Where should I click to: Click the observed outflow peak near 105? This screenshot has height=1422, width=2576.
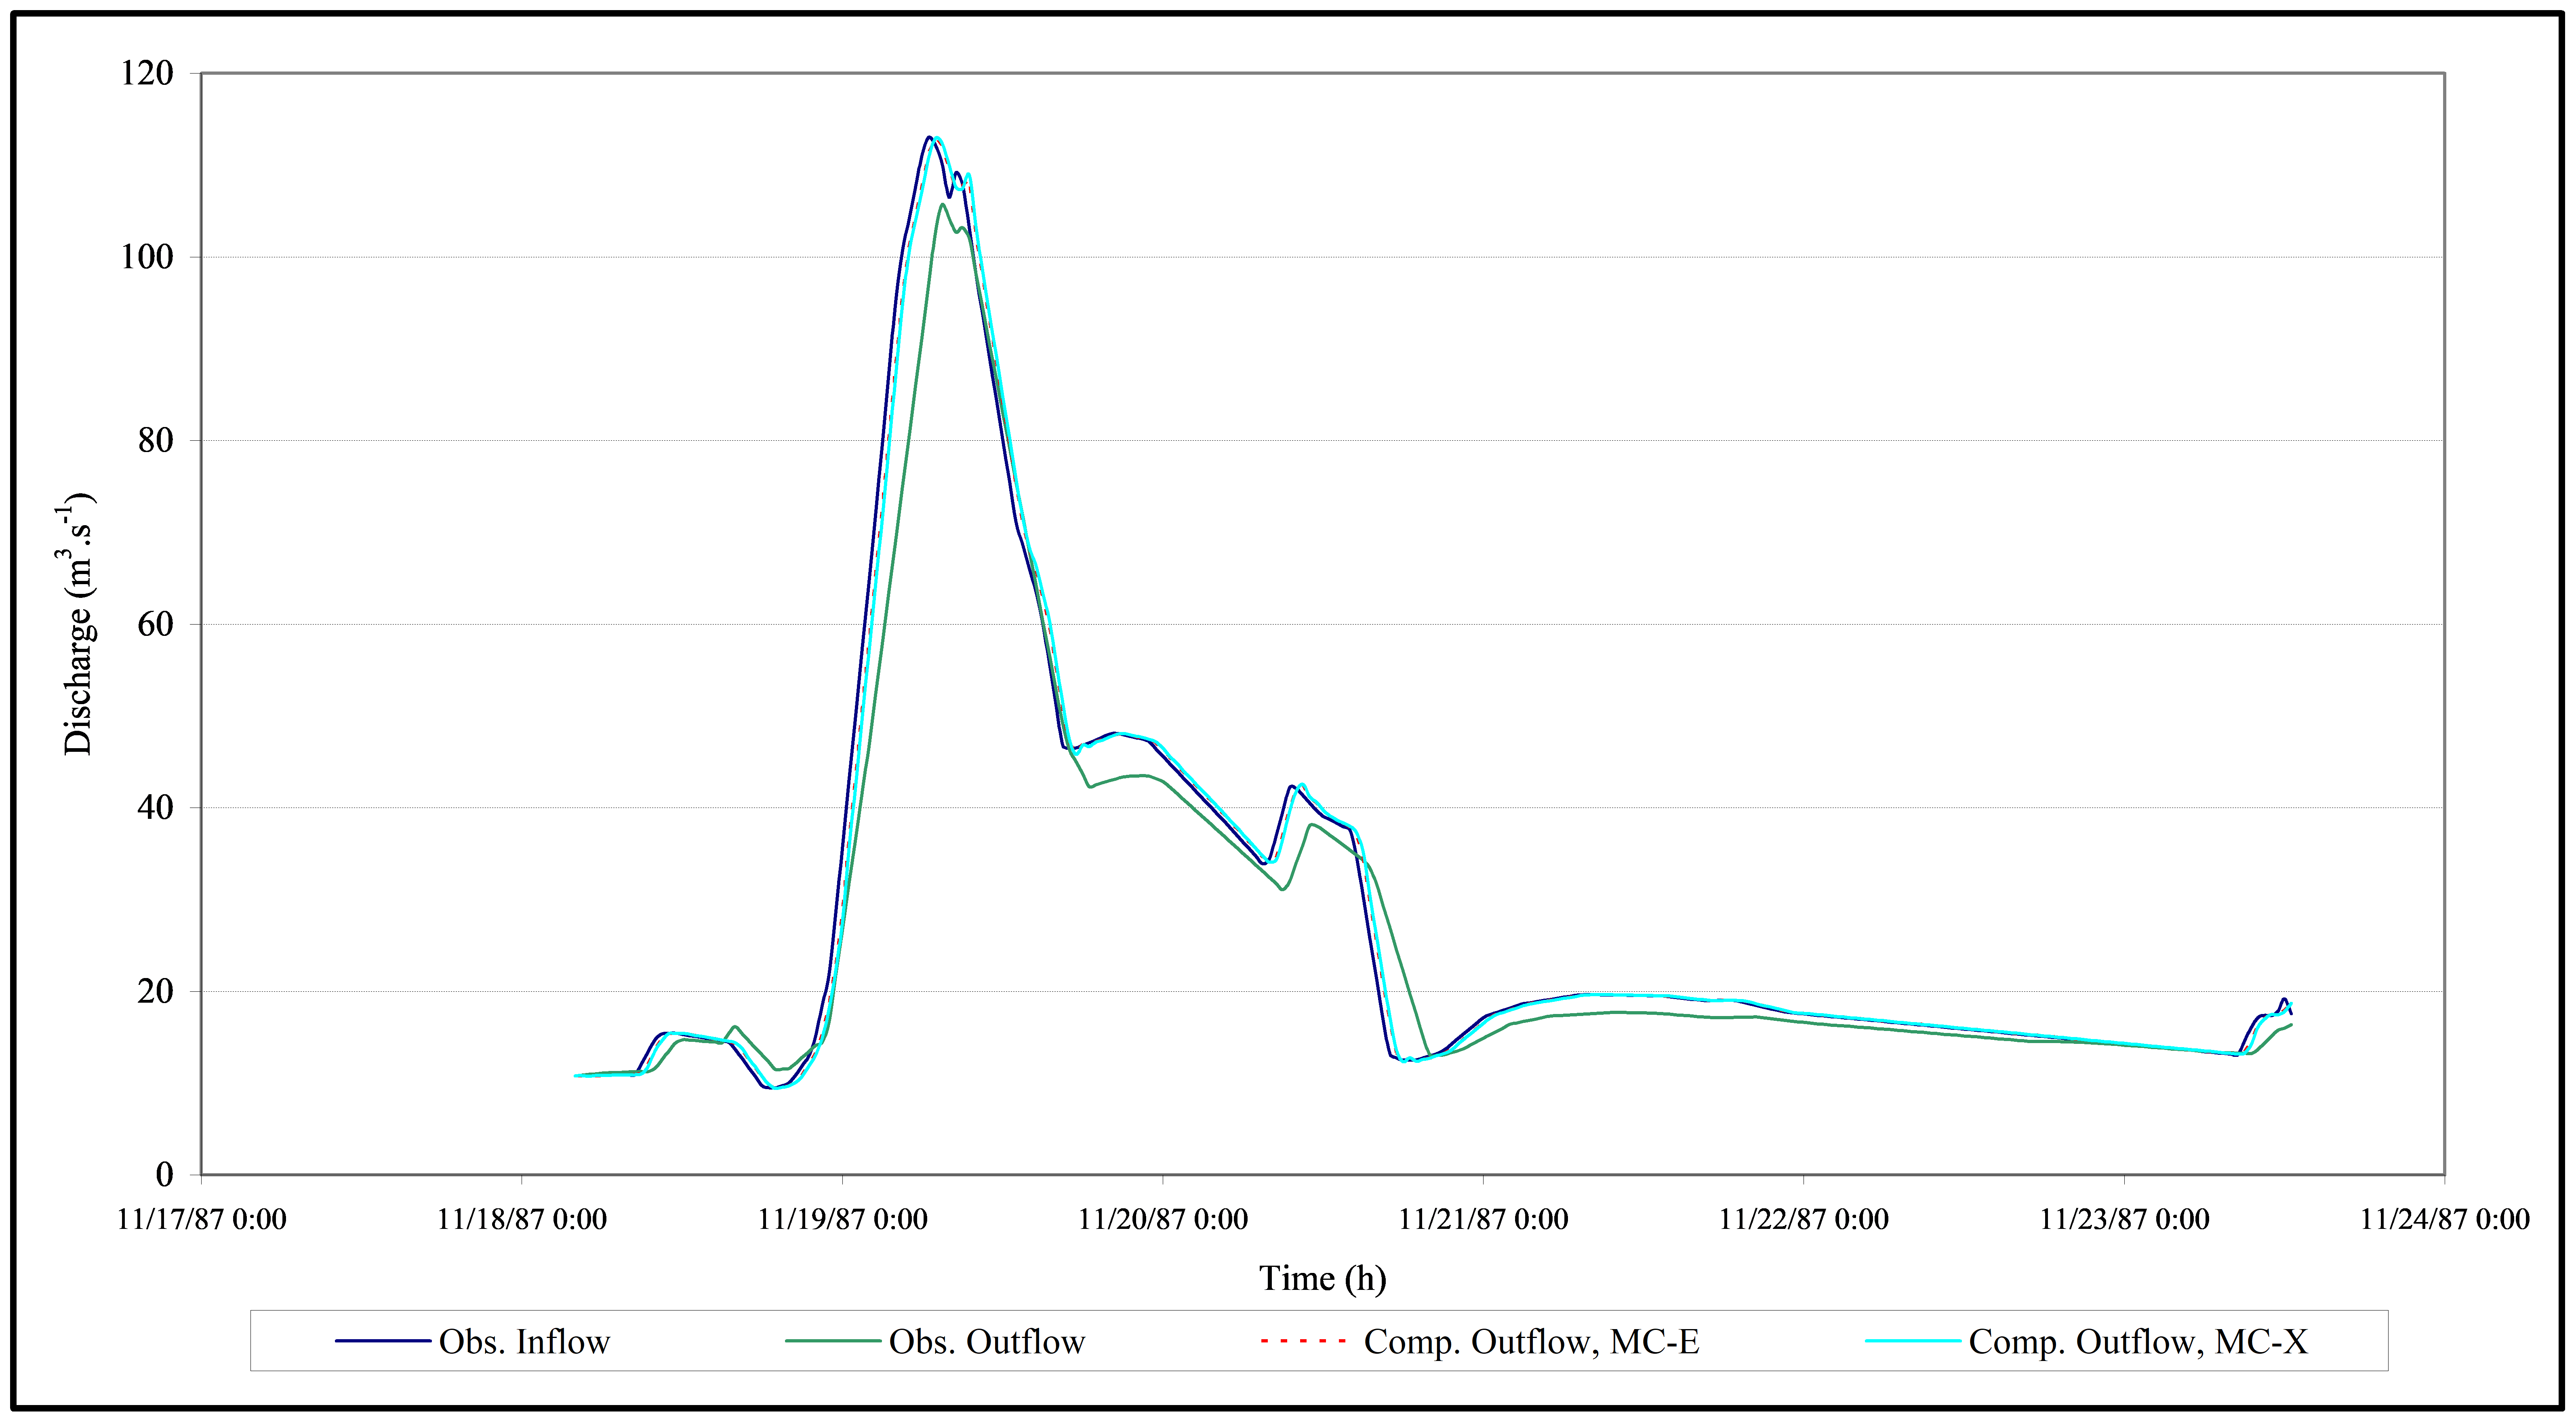point(942,205)
